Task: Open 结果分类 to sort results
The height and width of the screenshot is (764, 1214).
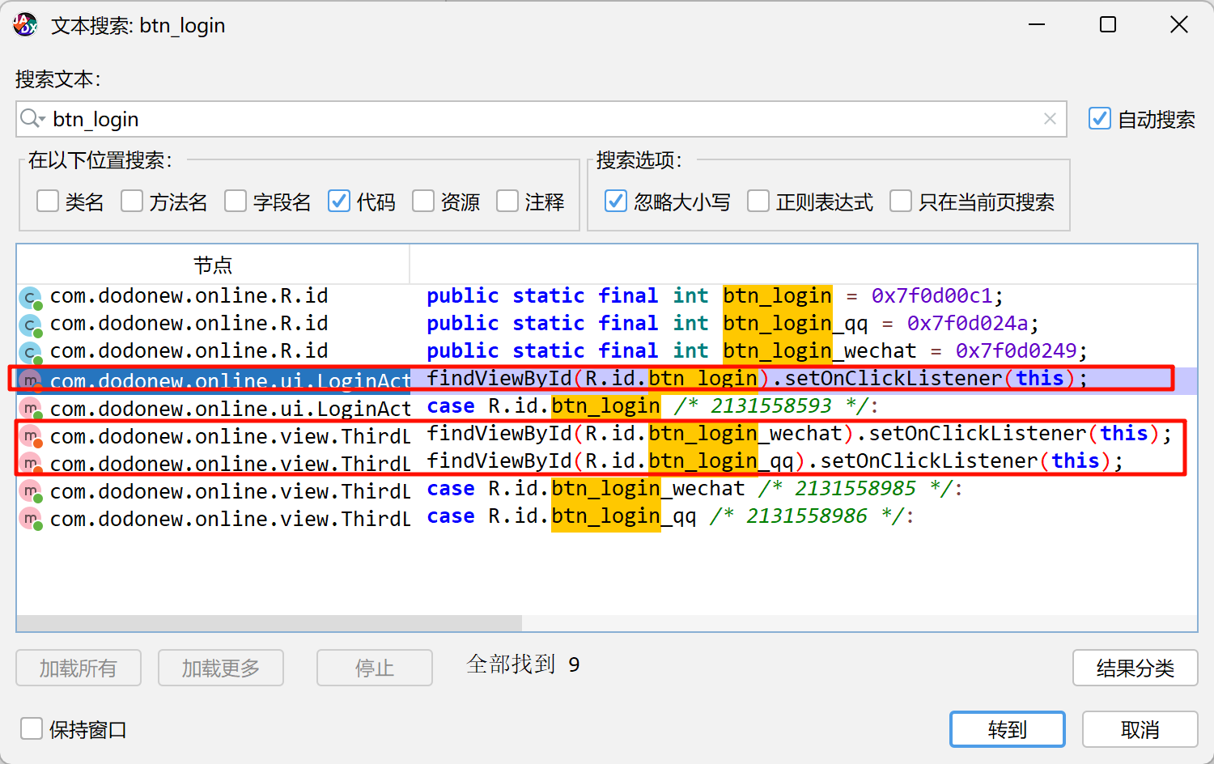Action: (1134, 668)
